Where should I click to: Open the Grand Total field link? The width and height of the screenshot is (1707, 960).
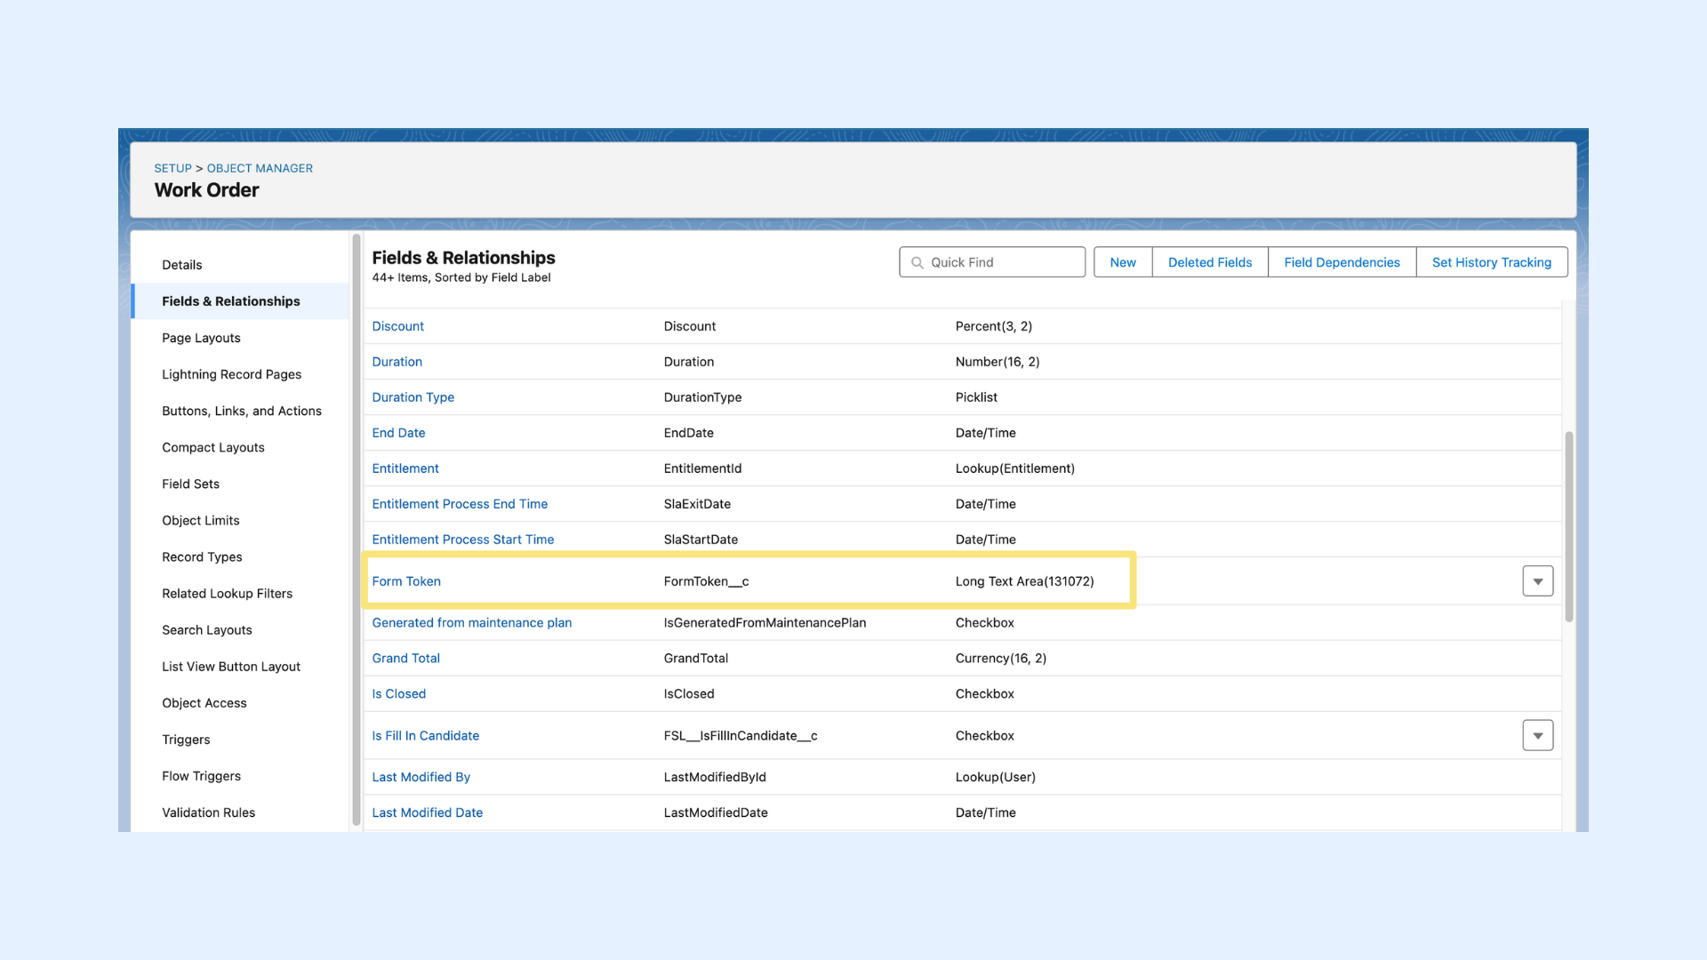coord(405,659)
